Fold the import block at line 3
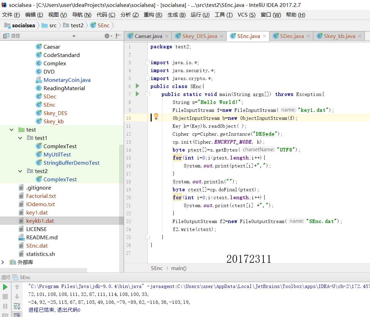 (x=148, y=63)
